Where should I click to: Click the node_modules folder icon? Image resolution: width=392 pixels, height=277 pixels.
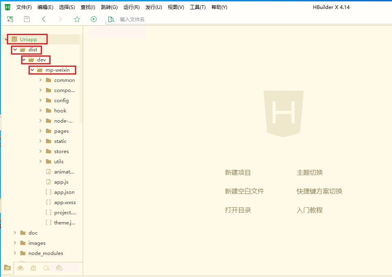pos(23,253)
